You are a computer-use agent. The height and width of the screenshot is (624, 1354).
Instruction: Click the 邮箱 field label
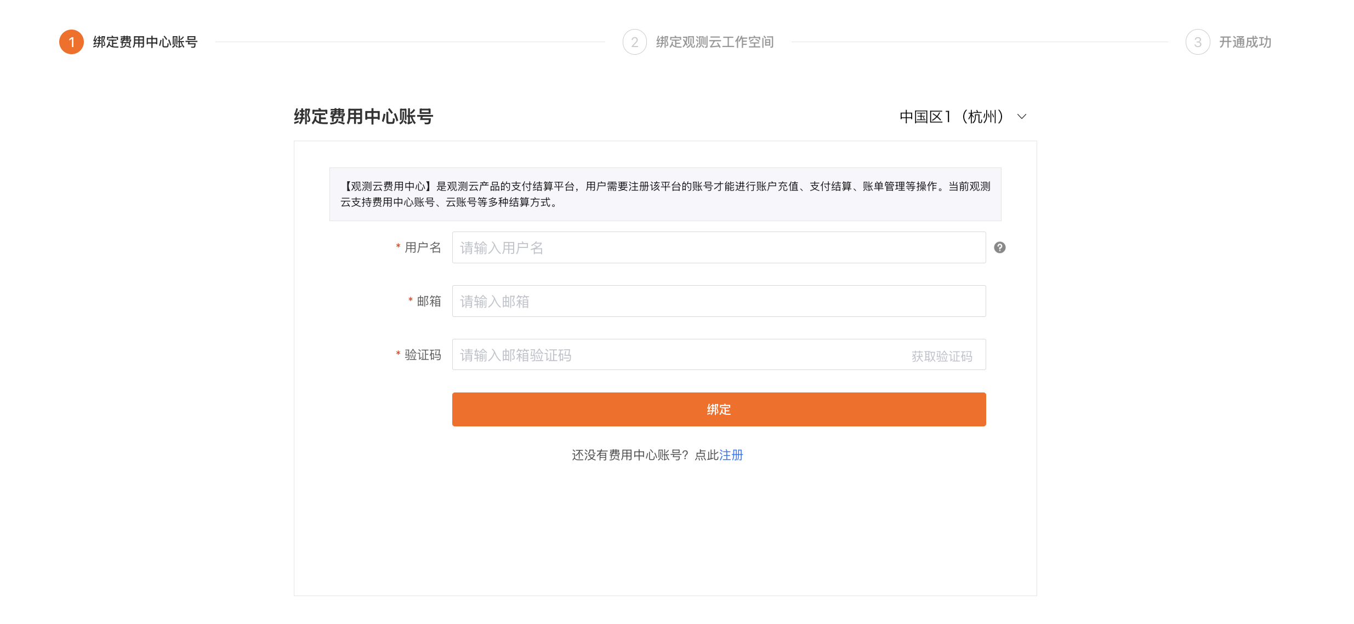429,301
